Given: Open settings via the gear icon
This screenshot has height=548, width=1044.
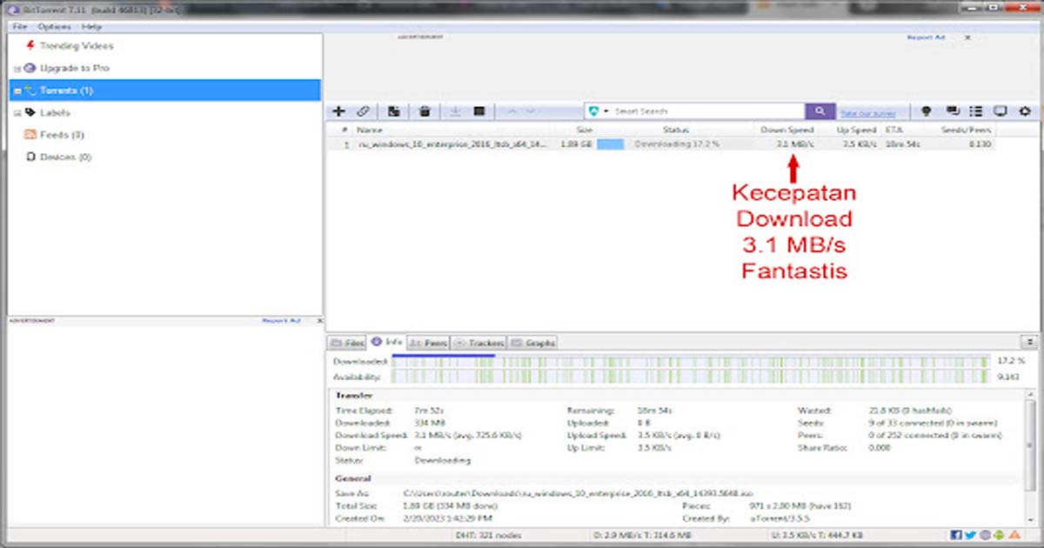Looking at the screenshot, I should coord(1027,110).
